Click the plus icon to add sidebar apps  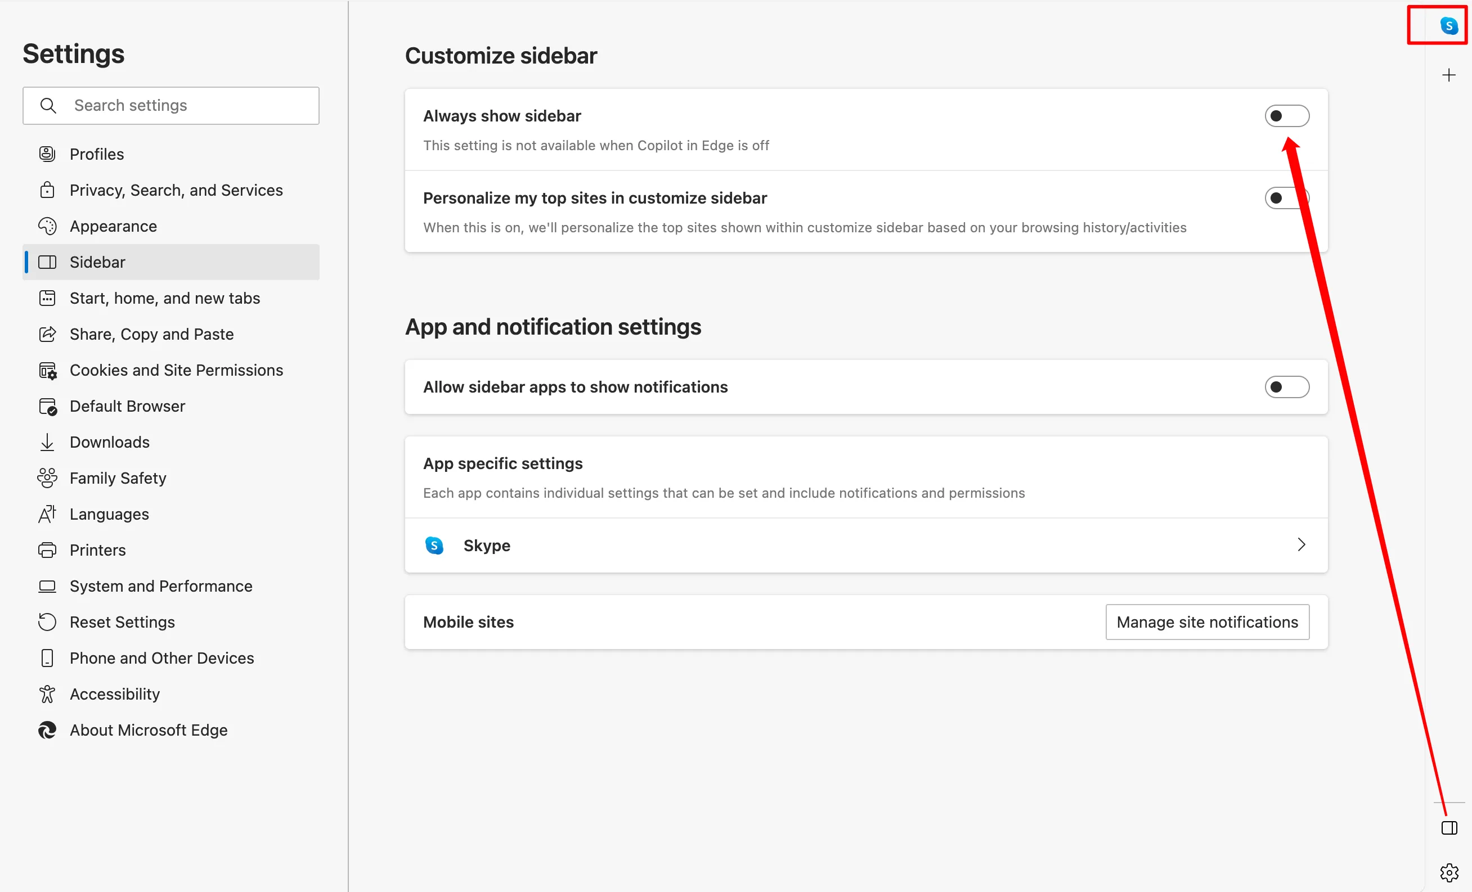click(1449, 74)
